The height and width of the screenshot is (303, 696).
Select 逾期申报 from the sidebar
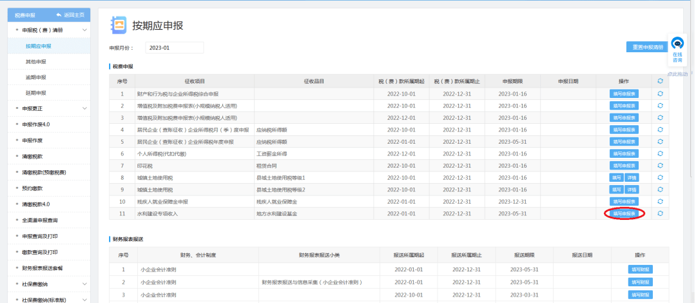point(35,77)
